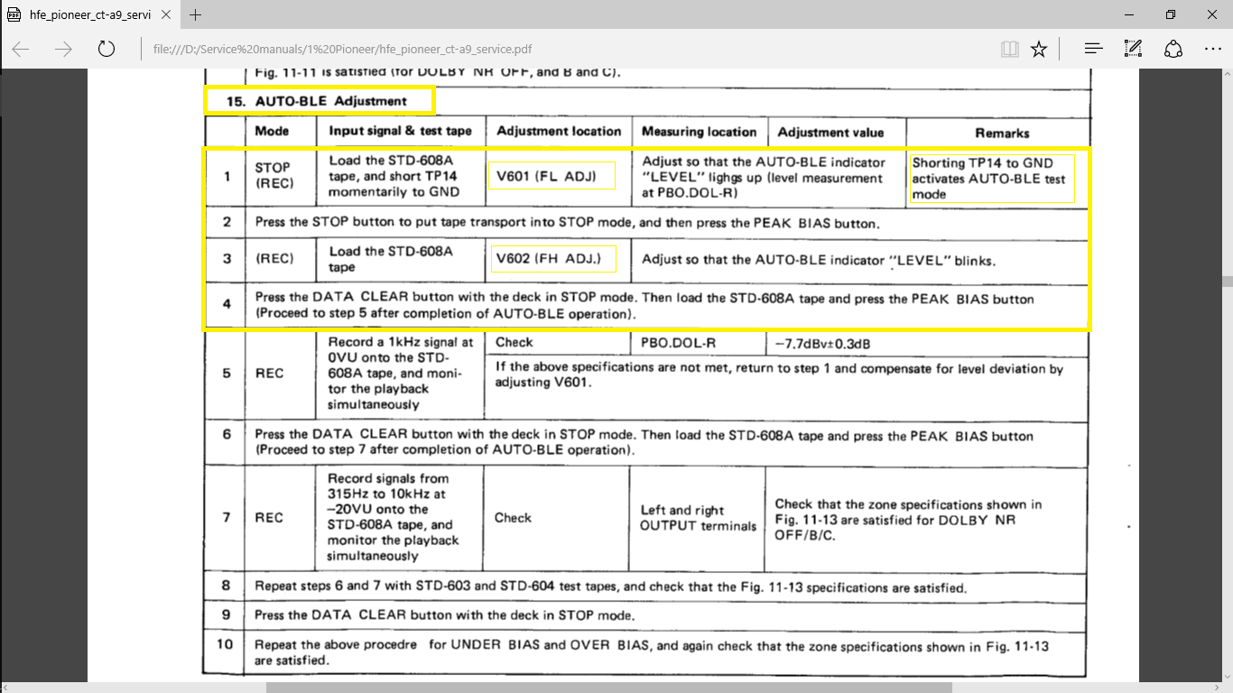Click the 'Mode' column header
1233x693 pixels.
tap(272, 131)
